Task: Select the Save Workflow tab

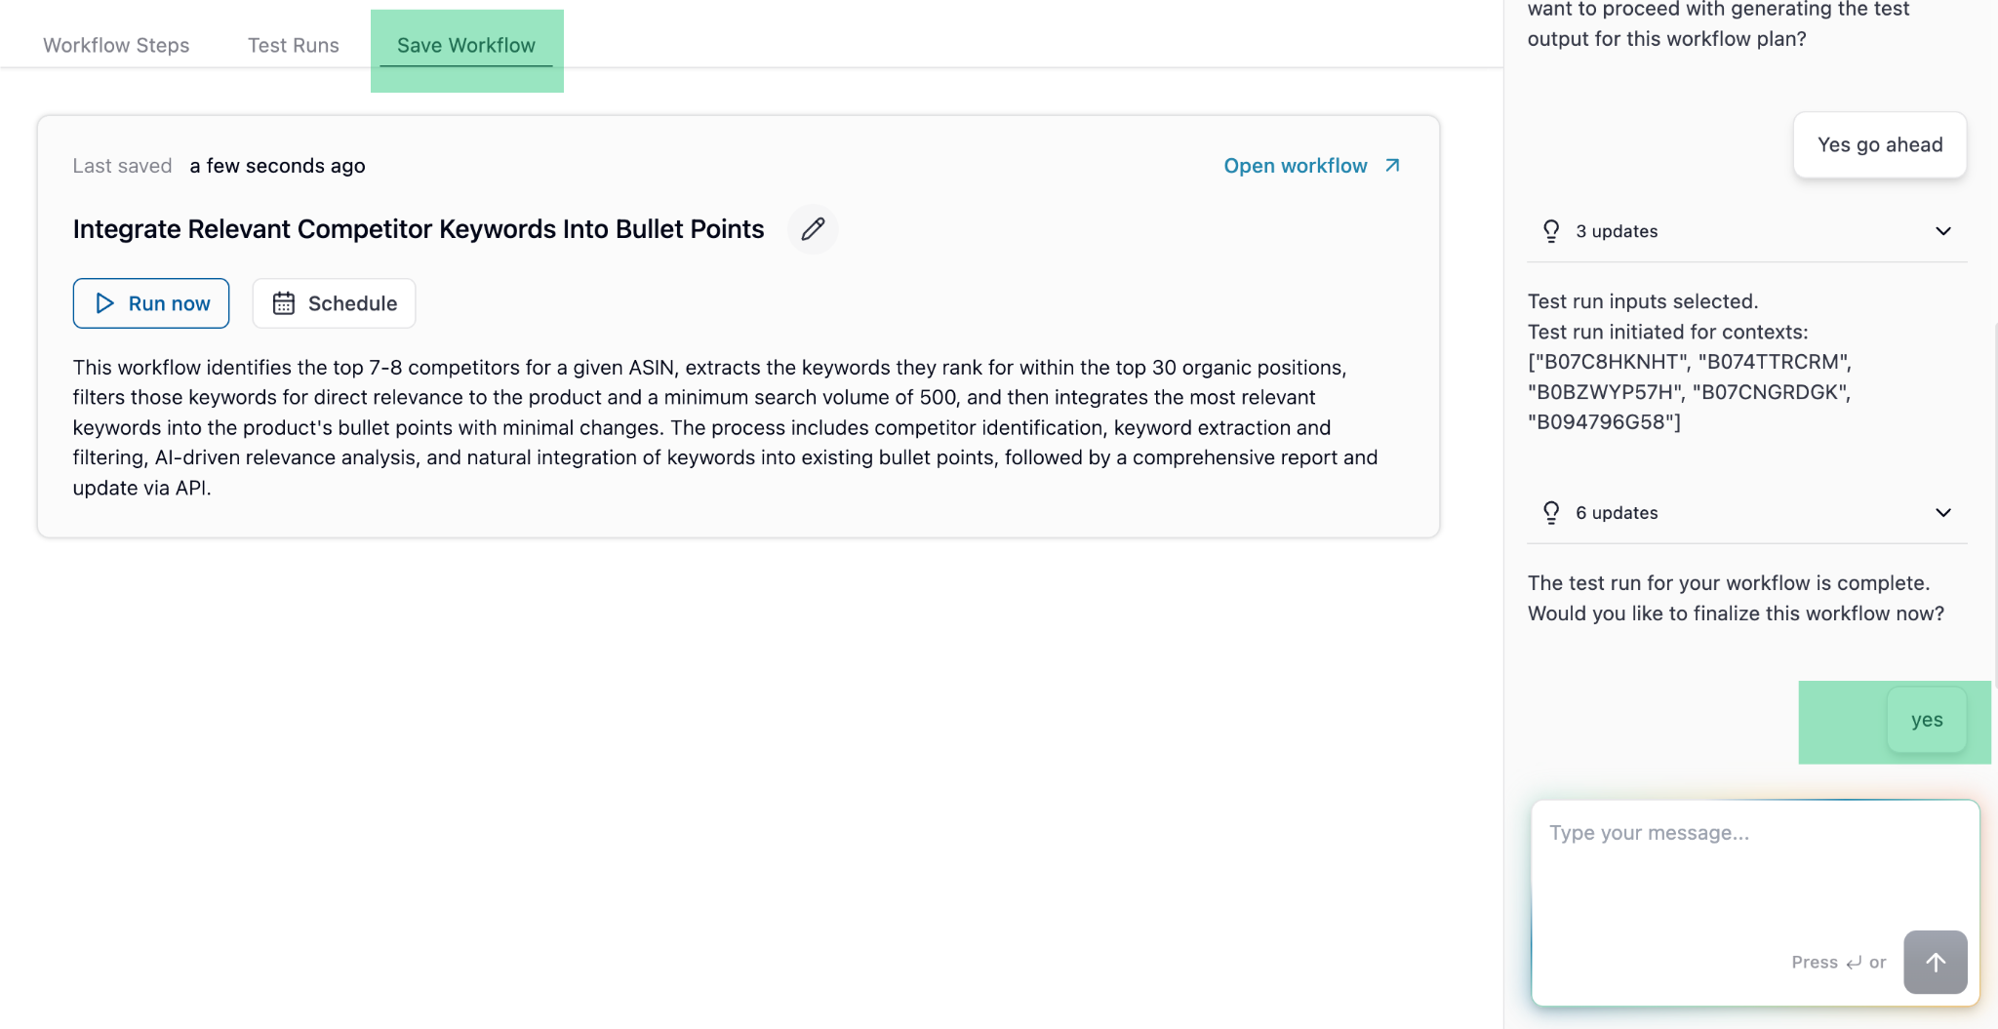Action: [x=464, y=45]
